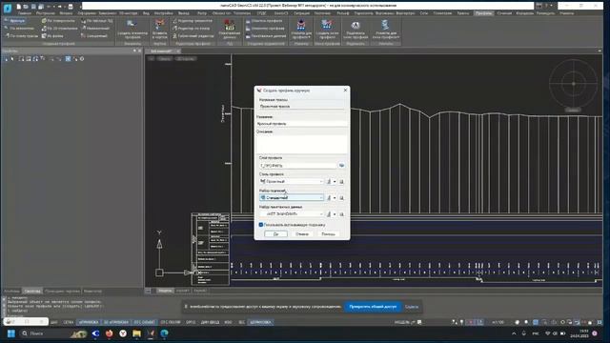Switch to the Трассы ribbon tab

pyautogui.click(x=463, y=13)
